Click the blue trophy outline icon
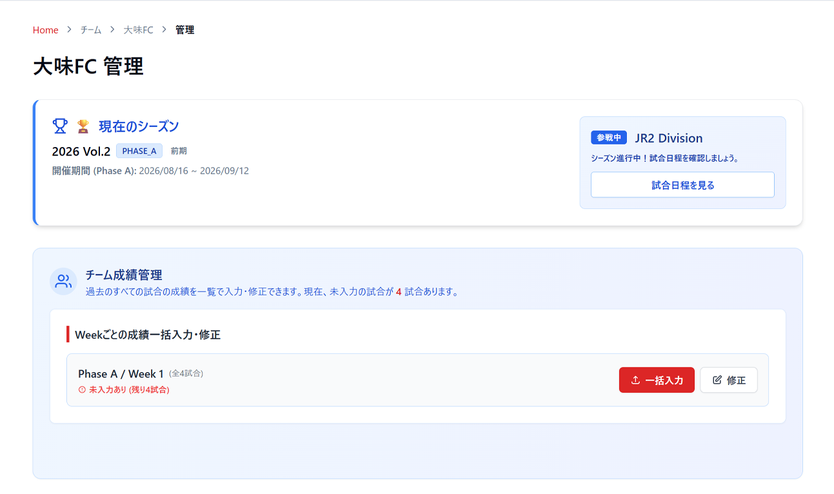The image size is (834, 494). tap(60, 126)
